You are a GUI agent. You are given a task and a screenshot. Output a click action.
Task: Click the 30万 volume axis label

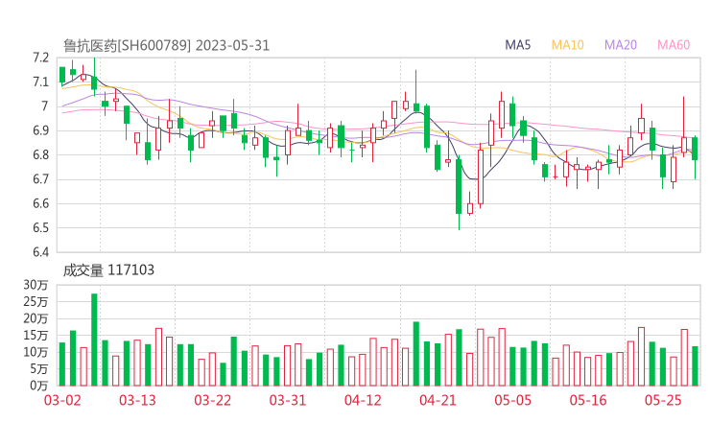[35, 285]
